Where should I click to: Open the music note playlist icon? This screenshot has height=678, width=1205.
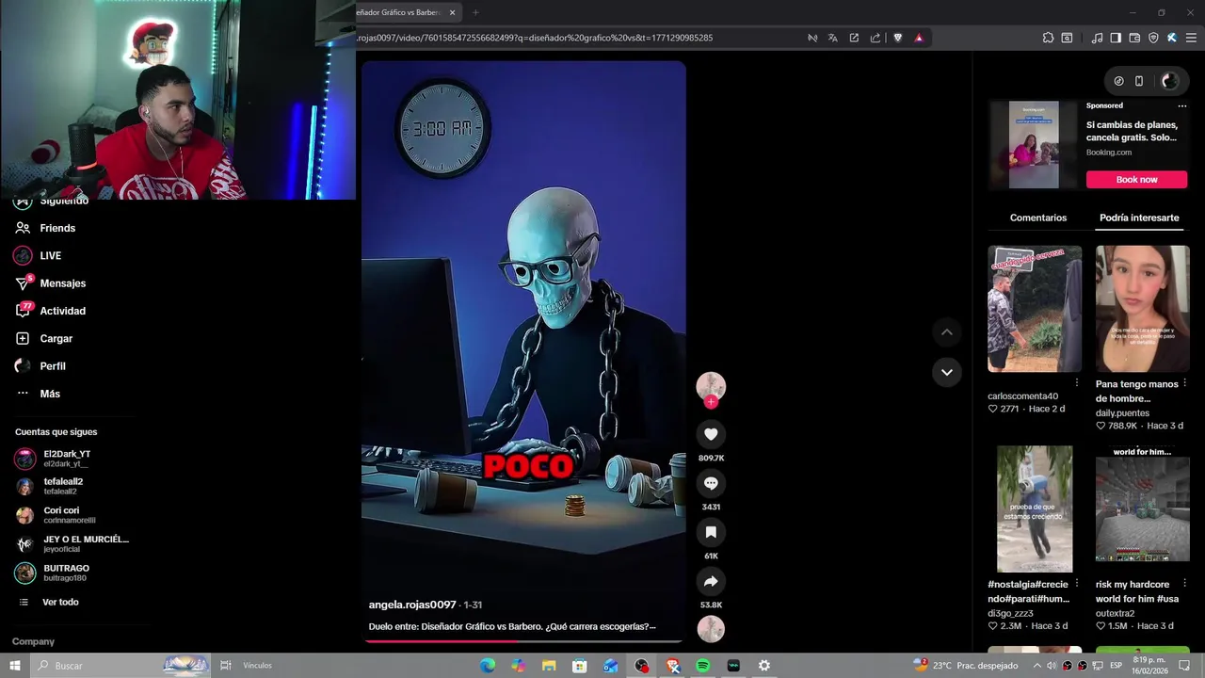pyautogui.click(x=1097, y=38)
